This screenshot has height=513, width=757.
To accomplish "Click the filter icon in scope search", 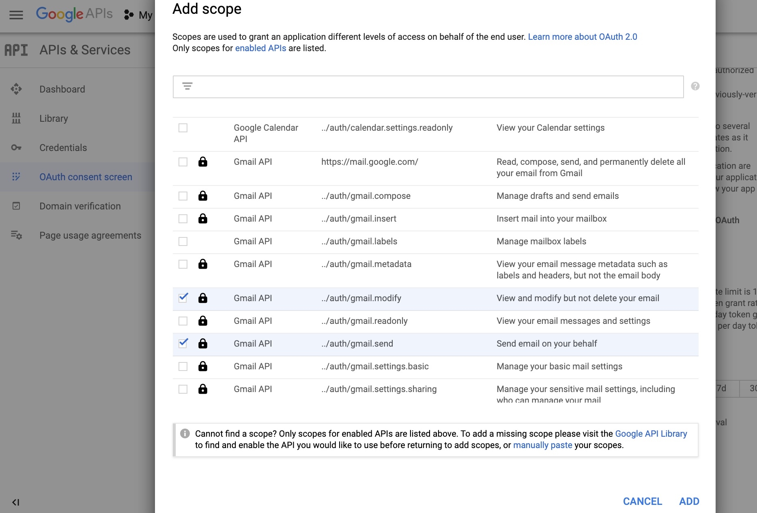I will pyautogui.click(x=187, y=86).
